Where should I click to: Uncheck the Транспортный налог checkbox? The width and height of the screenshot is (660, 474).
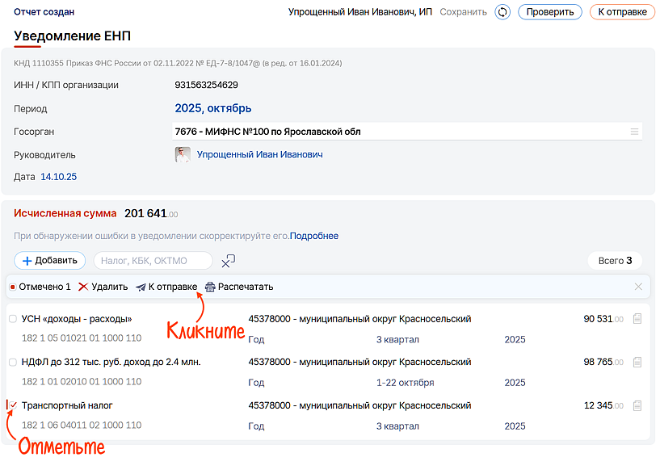click(x=13, y=405)
